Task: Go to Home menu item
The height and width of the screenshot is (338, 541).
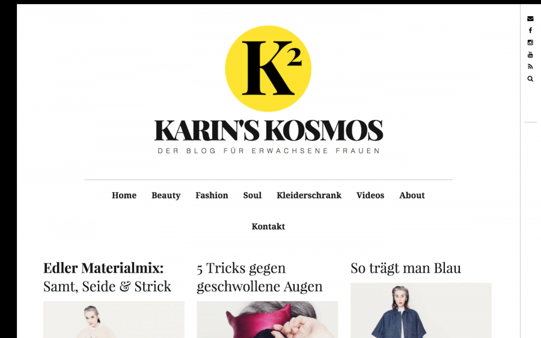Action: (124, 195)
